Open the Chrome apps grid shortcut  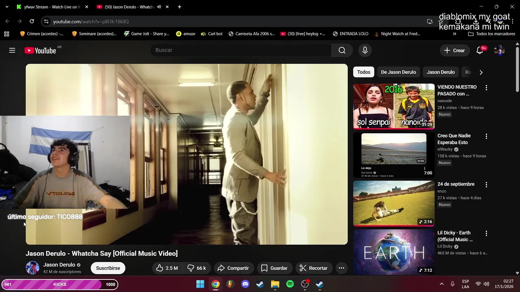pos(6,34)
